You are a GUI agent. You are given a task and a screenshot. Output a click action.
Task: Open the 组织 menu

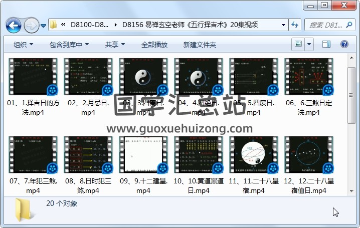23,45
